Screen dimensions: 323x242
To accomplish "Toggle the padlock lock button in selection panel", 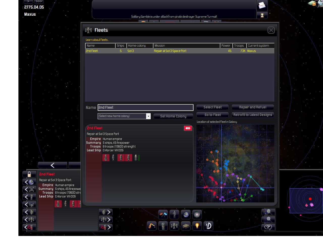I will [29, 174].
